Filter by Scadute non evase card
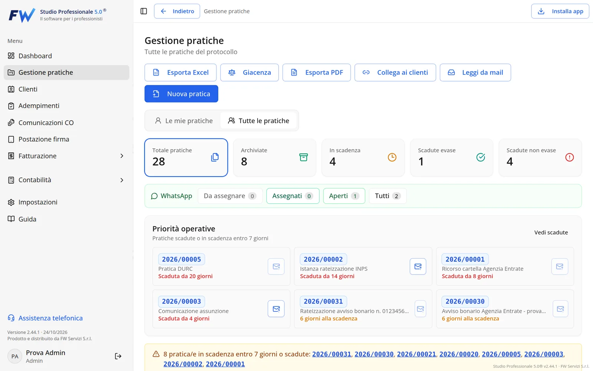593x371 pixels. (540, 158)
